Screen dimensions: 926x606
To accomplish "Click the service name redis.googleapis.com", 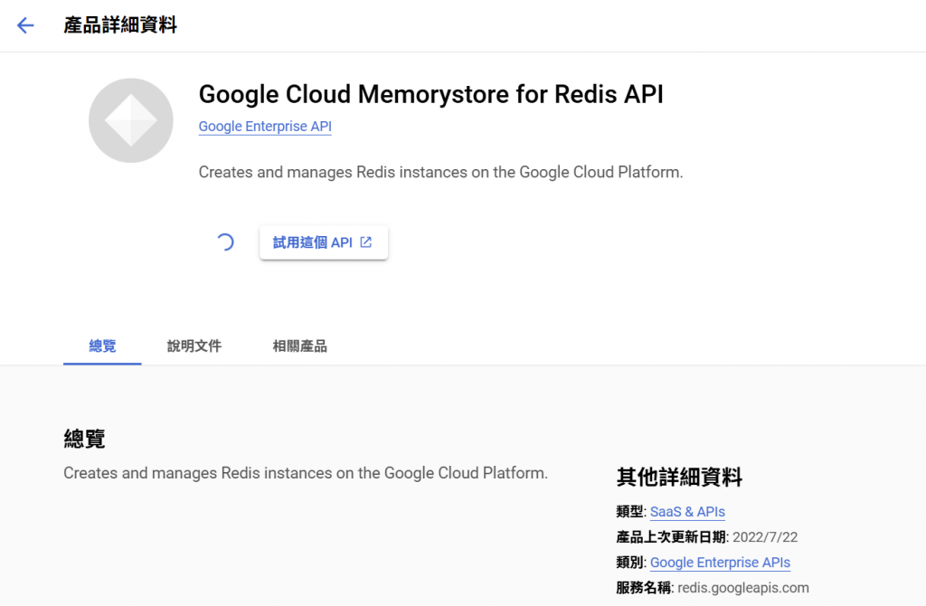I will 743,588.
